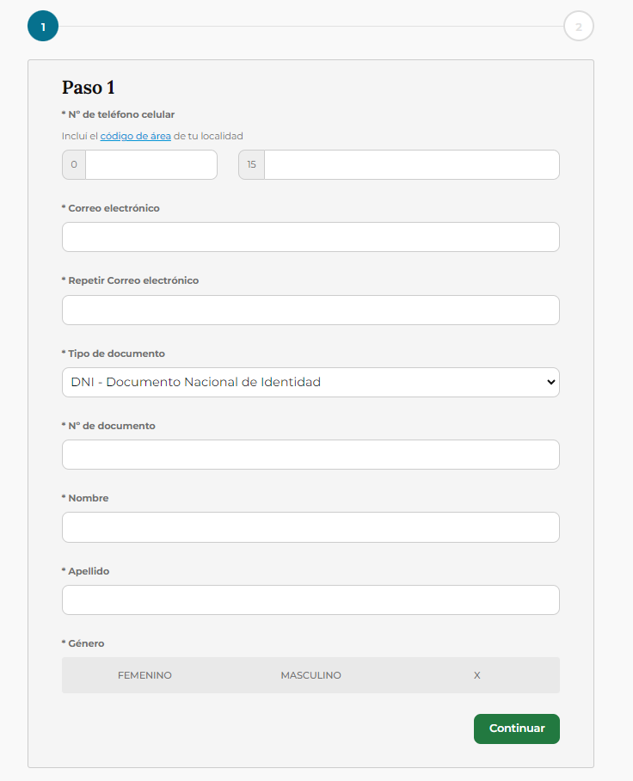
Task: Click the Nombre input field
Action: [310, 527]
